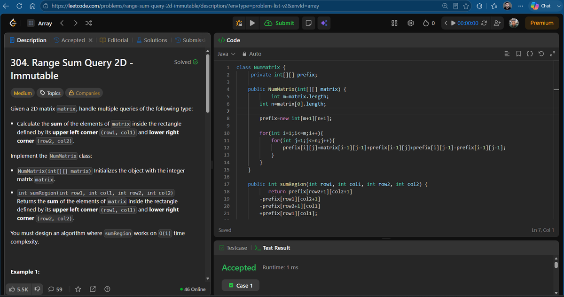Dislike the problem with thumbs down
Image resolution: width=564 pixels, height=297 pixels.
click(x=37, y=289)
